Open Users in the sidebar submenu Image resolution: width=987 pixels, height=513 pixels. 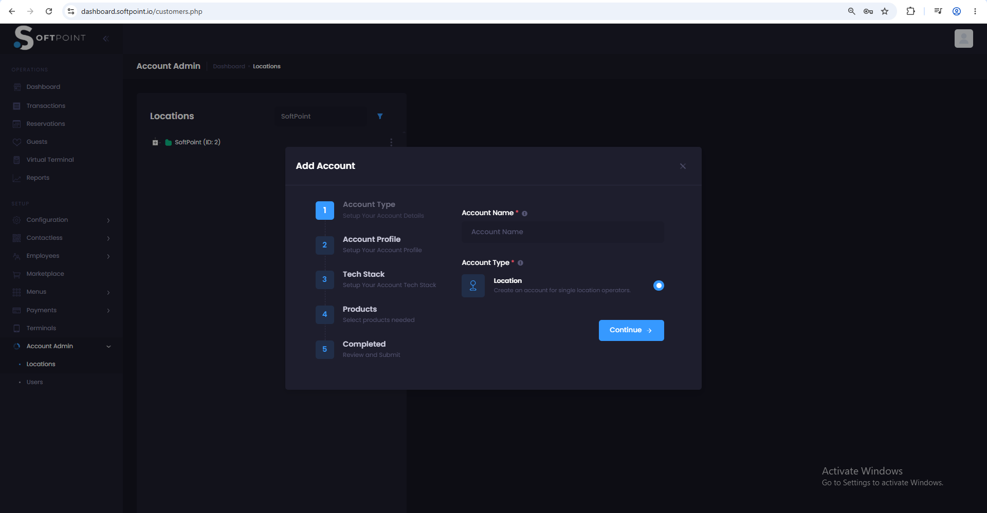pyautogui.click(x=34, y=382)
